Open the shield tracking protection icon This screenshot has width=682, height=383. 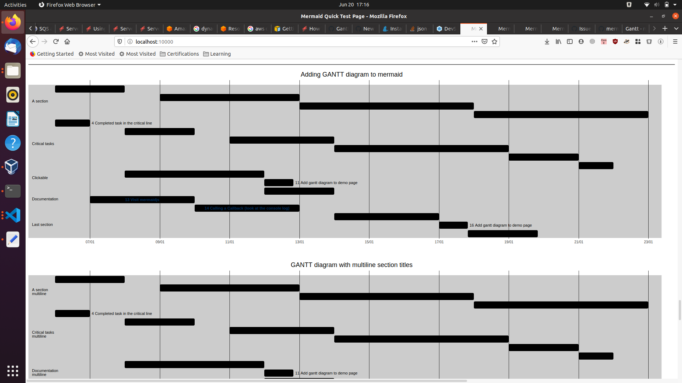pos(120,41)
